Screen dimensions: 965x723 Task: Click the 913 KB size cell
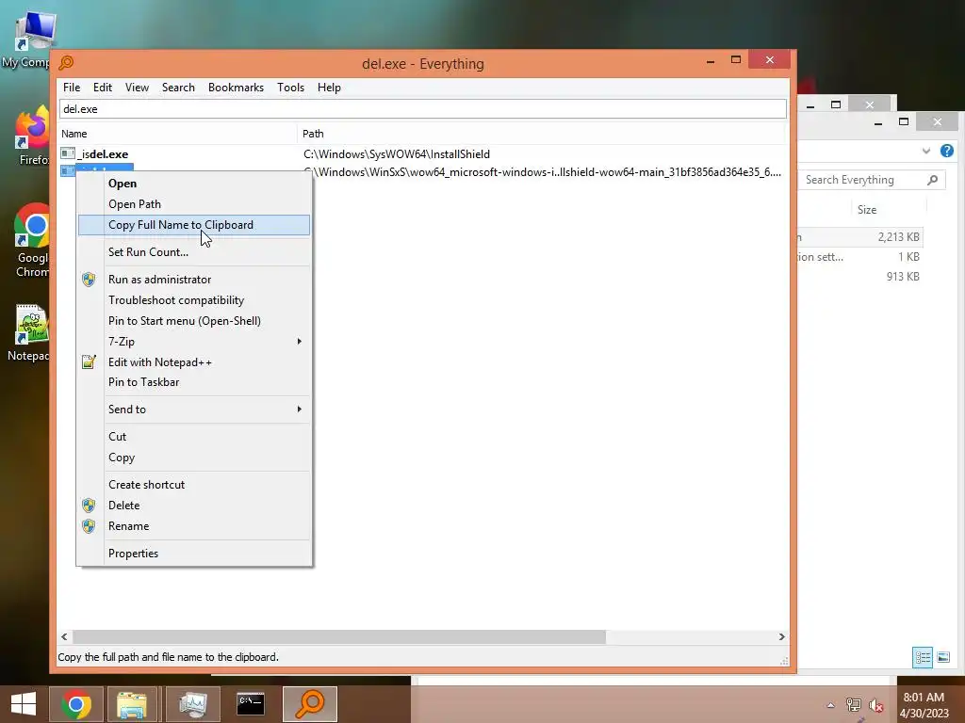pyautogui.click(x=903, y=277)
